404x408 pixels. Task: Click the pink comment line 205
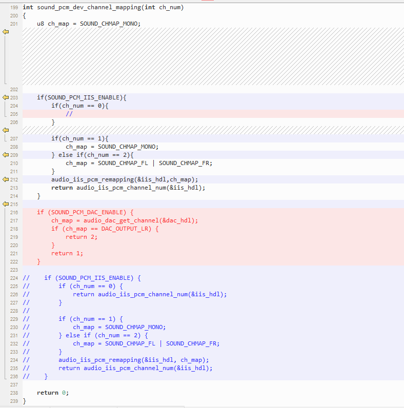coord(213,114)
